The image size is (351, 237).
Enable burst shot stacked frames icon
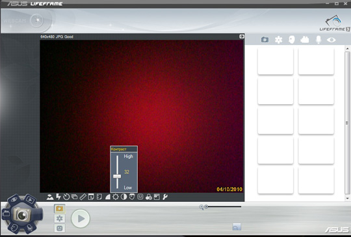[x=74, y=197]
